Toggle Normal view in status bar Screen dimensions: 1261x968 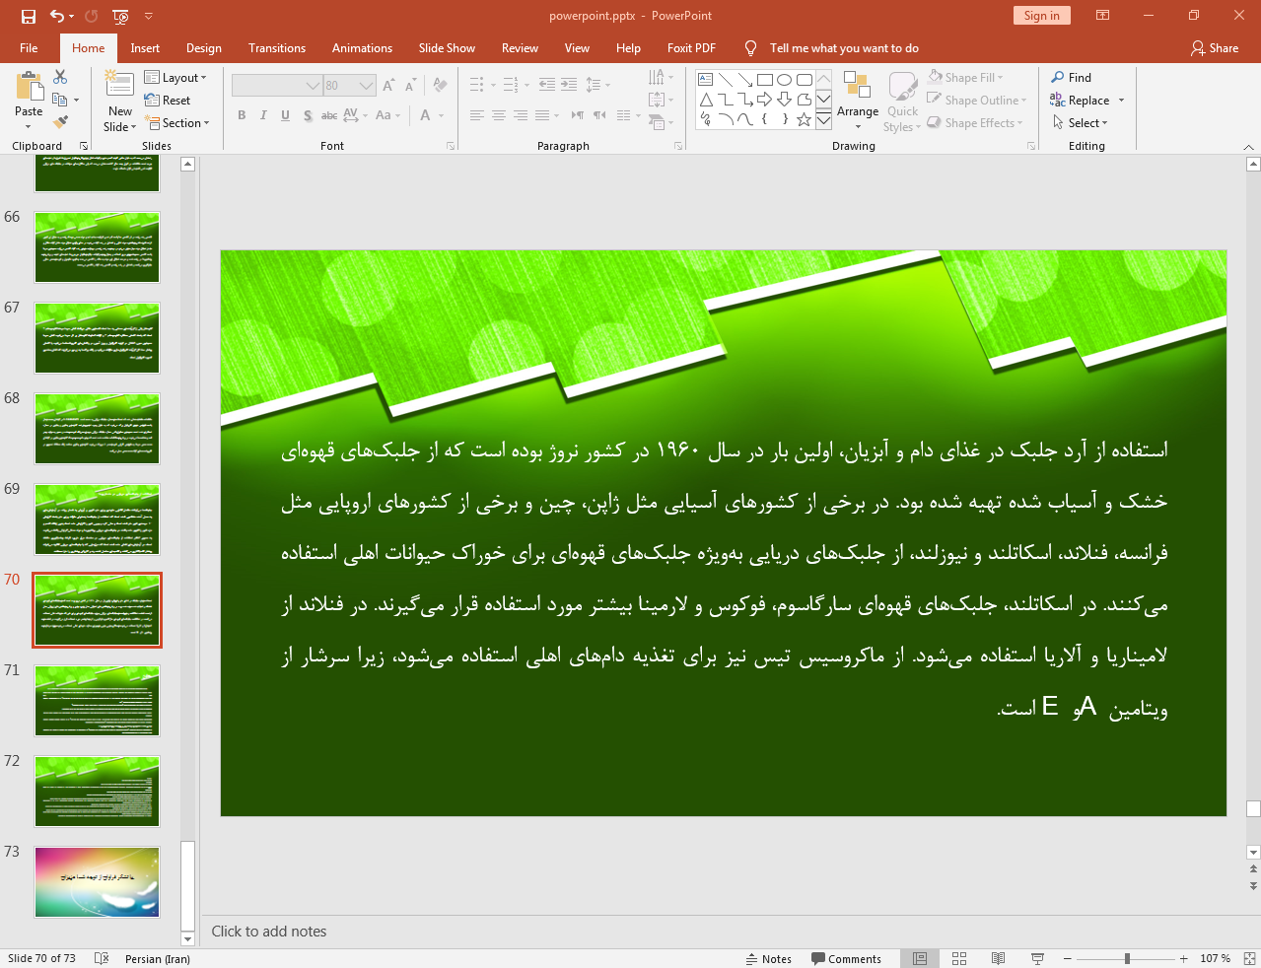point(920,958)
